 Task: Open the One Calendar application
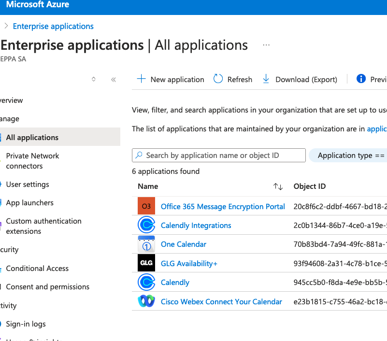tap(184, 244)
